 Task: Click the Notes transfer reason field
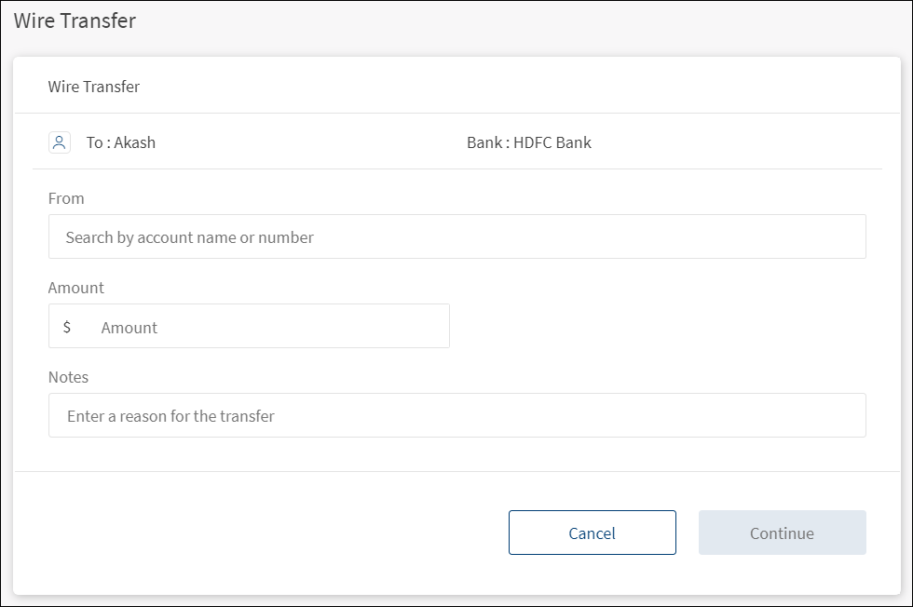(x=456, y=415)
